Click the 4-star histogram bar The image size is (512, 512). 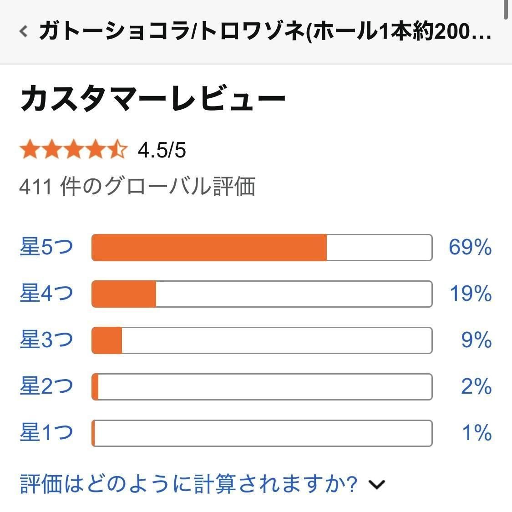[262, 294]
